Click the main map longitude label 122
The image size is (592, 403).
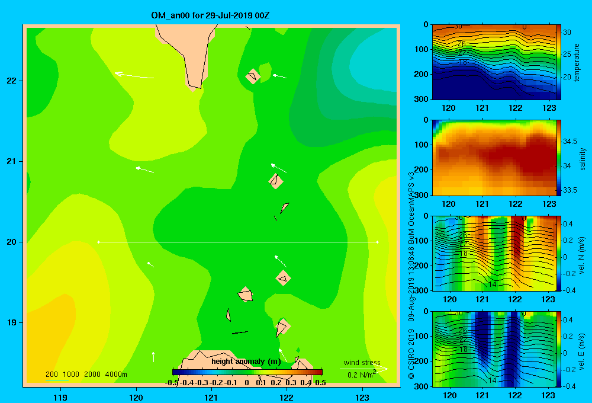click(287, 397)
